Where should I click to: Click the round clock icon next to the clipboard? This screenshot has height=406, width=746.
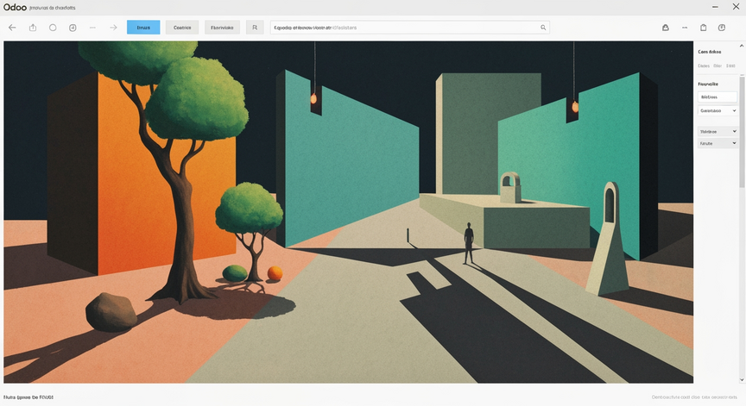click(x=722, y=28)
